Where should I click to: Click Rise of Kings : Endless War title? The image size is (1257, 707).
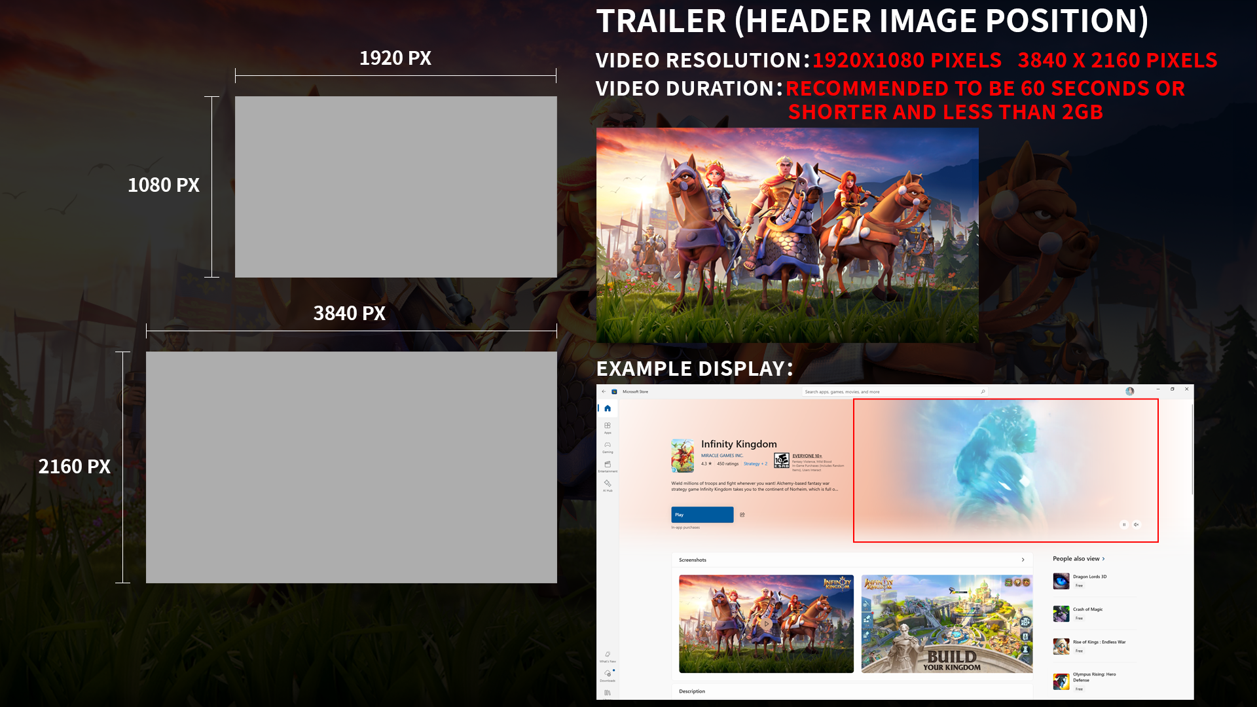(1099, 642)
